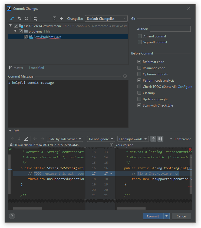The width and height of the screenshot is (201, 228).
Task: Open the Default Changelist dropdown
Action: [106, 18]
